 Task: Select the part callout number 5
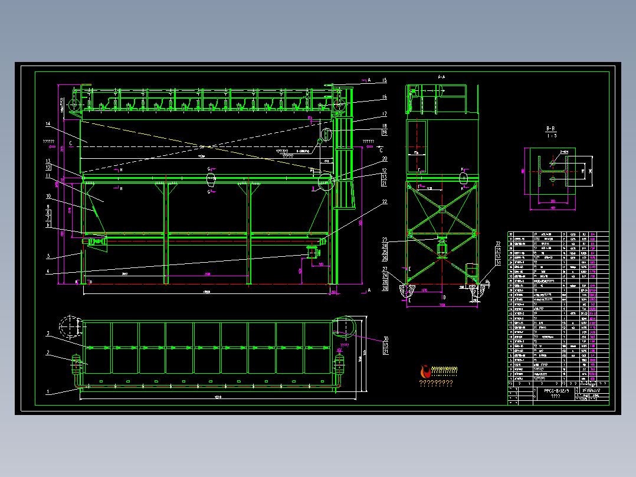coord(48,256)
